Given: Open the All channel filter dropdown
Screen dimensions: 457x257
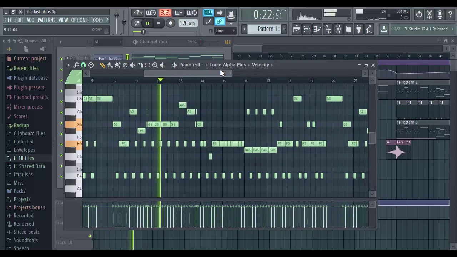Looking at the screenshot, I should pos(108,42).
